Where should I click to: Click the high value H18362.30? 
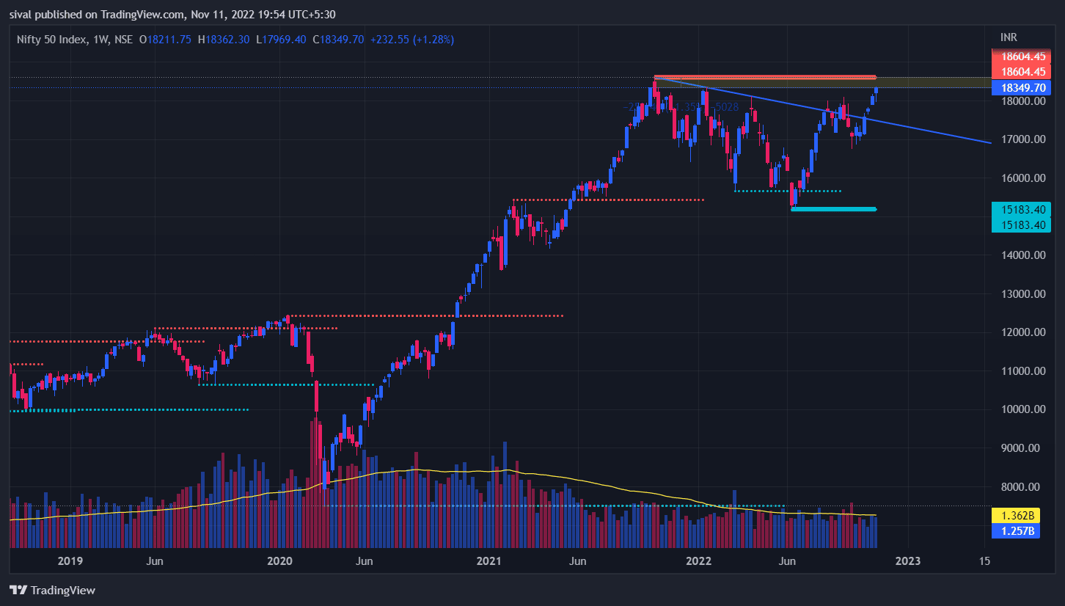224,40
